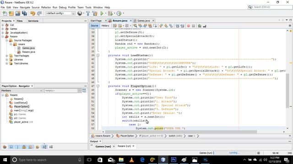Toggle Sort by Name in Navigator

click(x=44, y=147)
